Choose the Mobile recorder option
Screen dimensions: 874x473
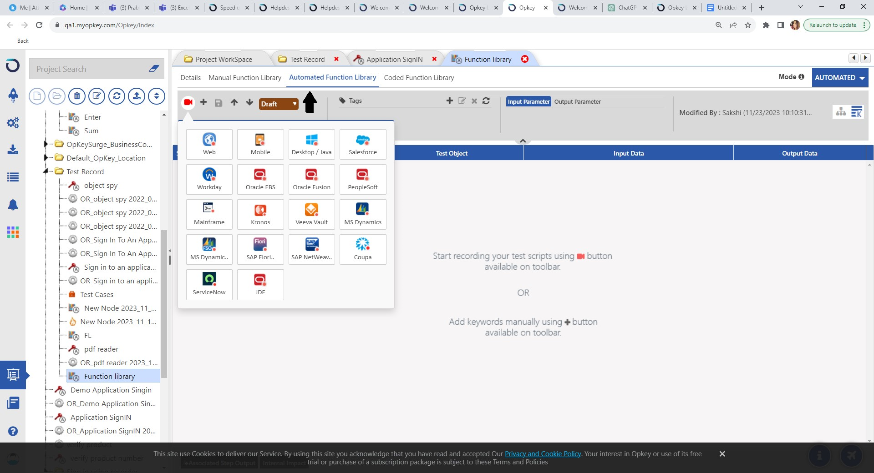tap(260, 144)
